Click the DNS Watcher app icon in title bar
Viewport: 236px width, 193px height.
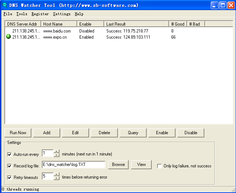[5, 5]
